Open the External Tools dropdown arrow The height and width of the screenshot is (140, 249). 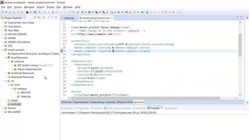tap(107, 12)
